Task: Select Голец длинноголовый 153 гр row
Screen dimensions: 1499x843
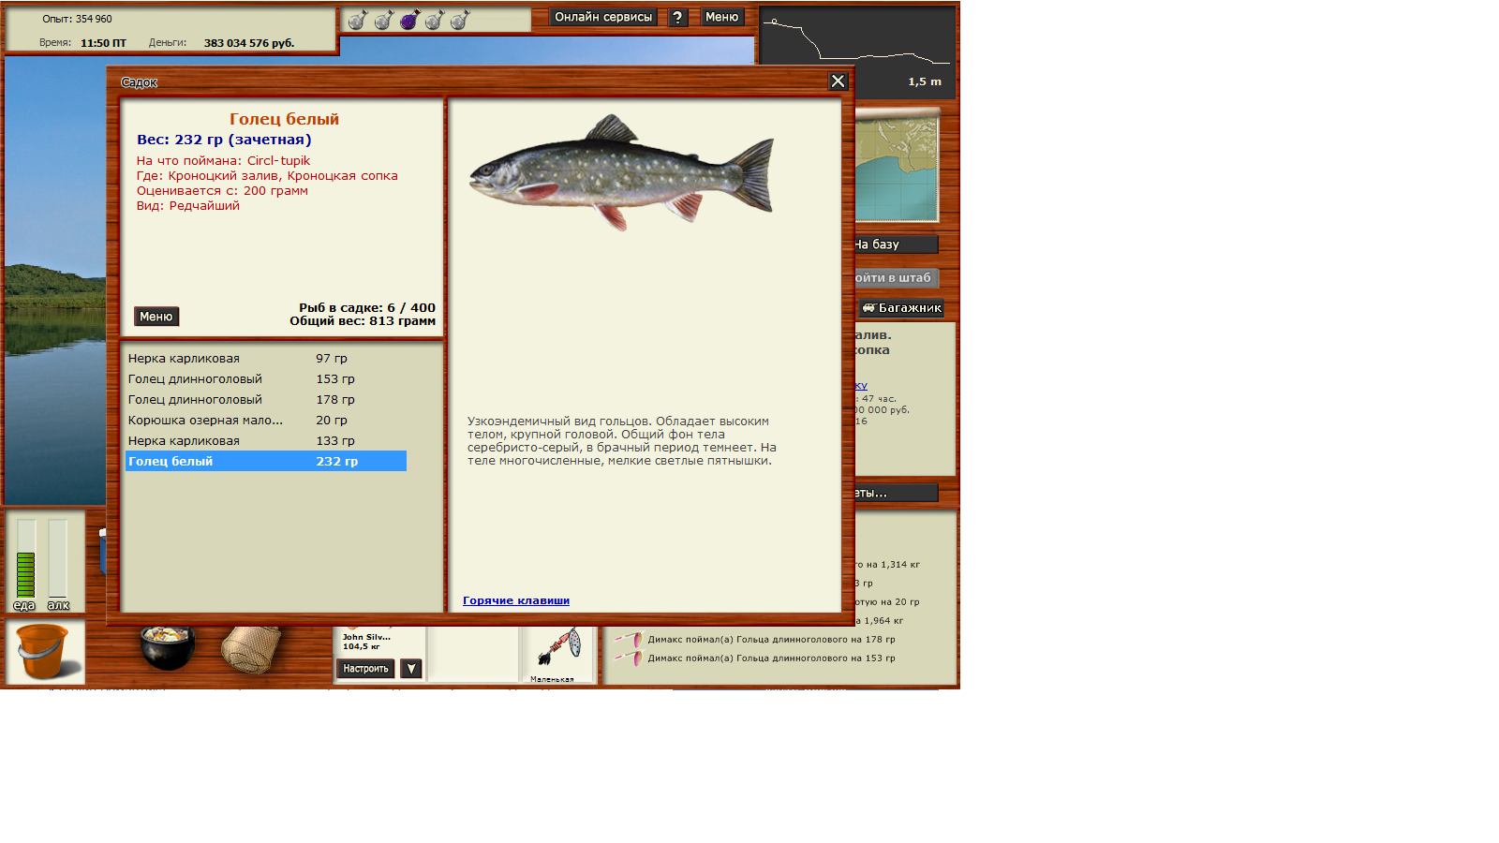Action: [266, 379]
